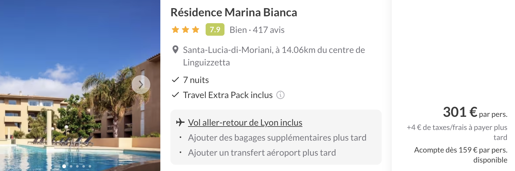The height and width of the screenshot is (171, 515).
Task: Click the hotel pool photo thumbnail
Action: [80, 85]
